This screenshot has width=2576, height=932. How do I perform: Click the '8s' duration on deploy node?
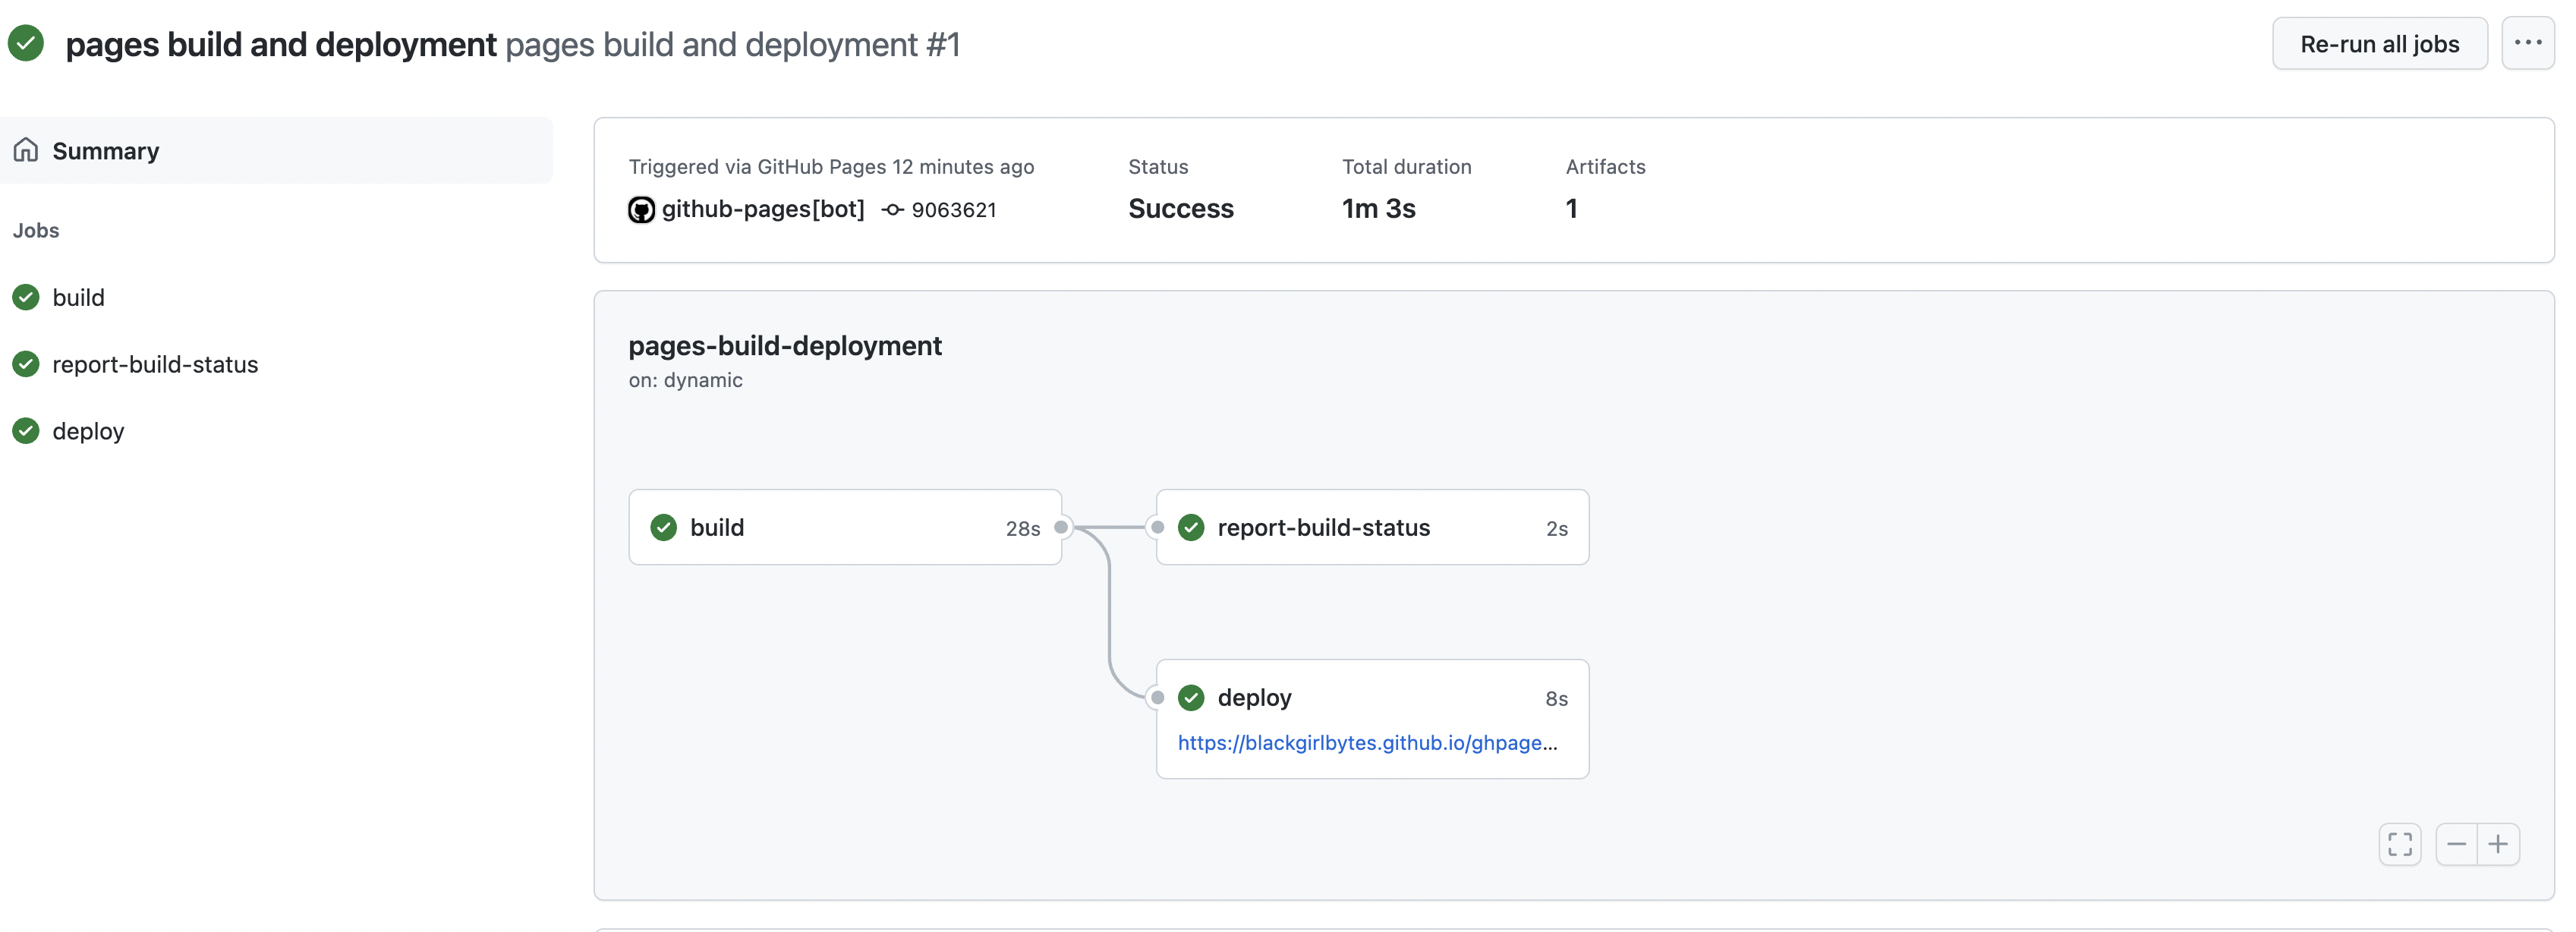tap(1556, 698)
